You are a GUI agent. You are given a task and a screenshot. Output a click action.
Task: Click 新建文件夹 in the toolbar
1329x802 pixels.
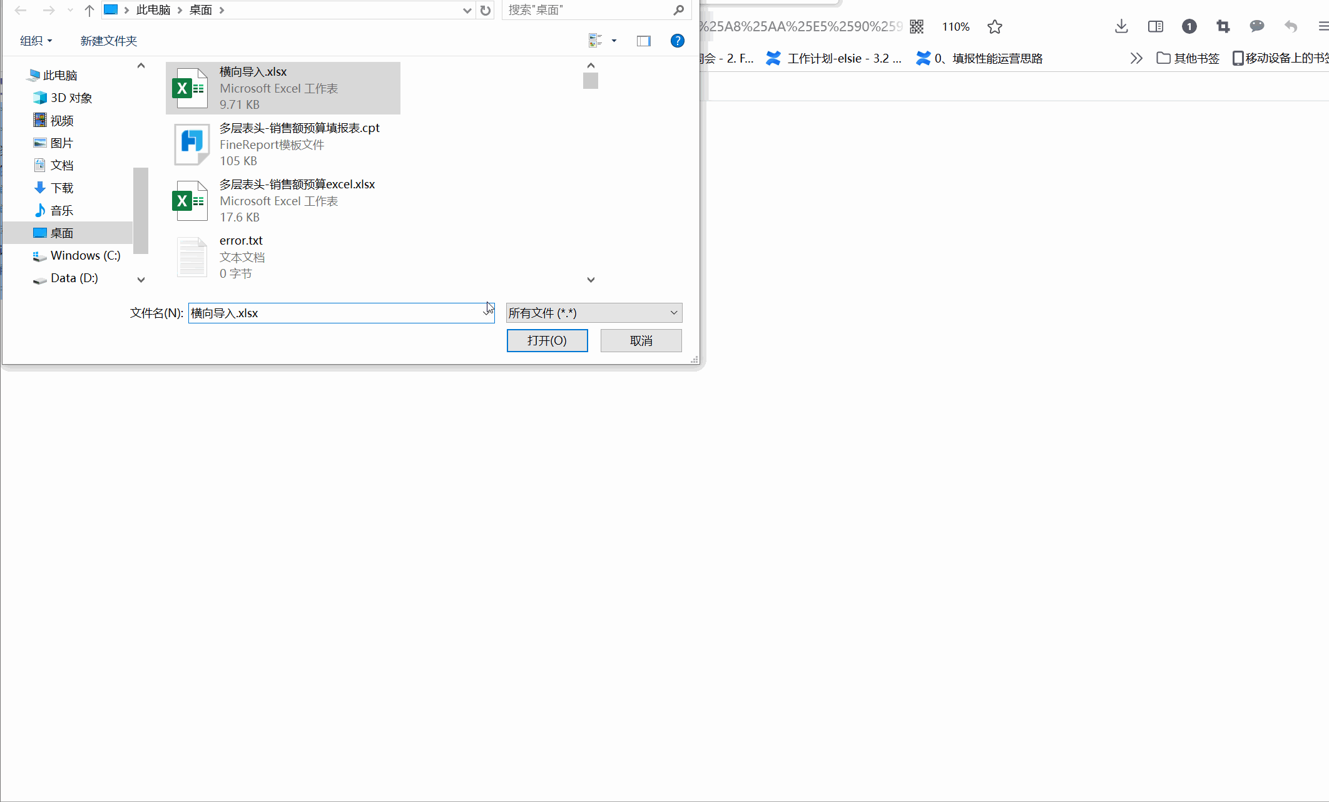click(108, 41)
